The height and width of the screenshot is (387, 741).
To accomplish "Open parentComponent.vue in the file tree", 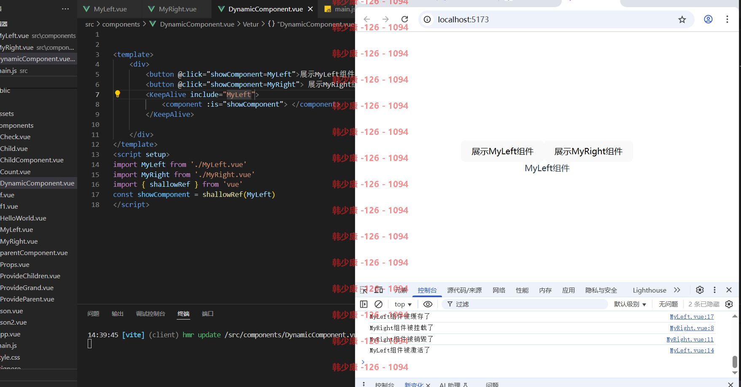I will pos(34,253).
